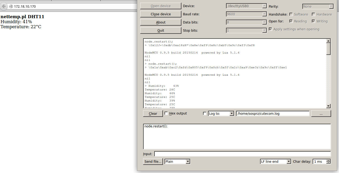This screenshot has width=339, height=173.
Task: Decrease Char delay with down arrow
Action: tap(328, 163)
